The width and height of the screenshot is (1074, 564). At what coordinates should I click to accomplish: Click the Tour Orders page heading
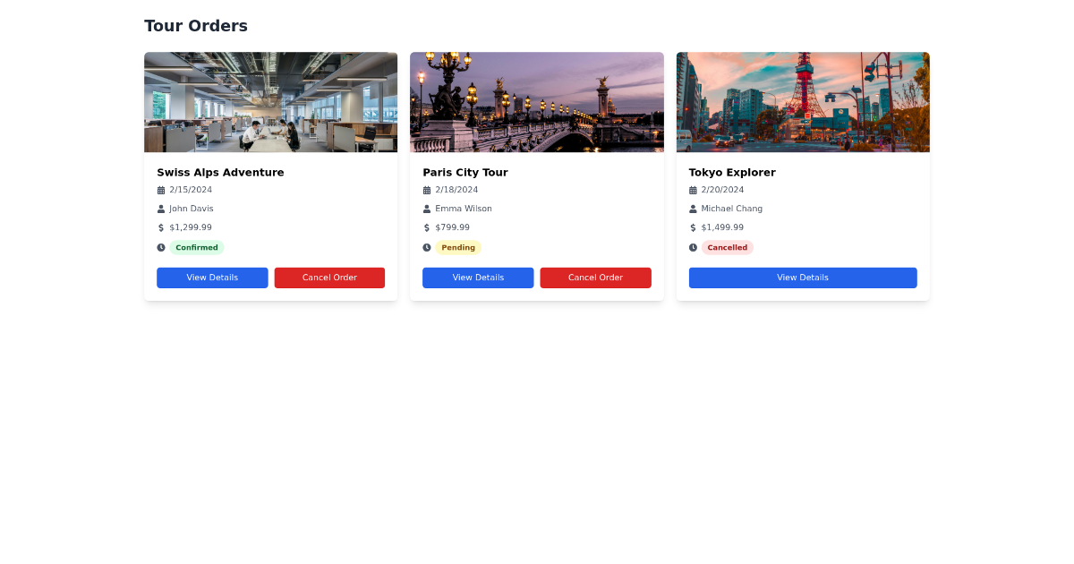point(195,26)
